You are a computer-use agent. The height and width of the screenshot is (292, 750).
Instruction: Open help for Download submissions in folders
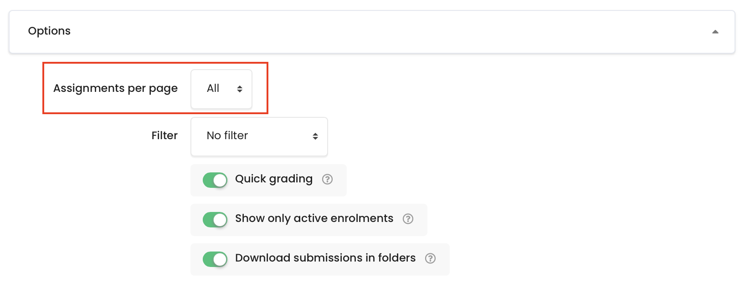click(430, 258)
